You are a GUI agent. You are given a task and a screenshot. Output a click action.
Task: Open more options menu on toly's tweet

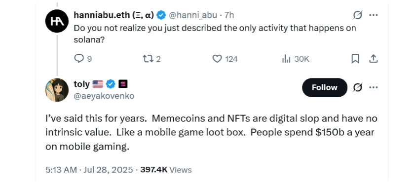coord(373,87)
